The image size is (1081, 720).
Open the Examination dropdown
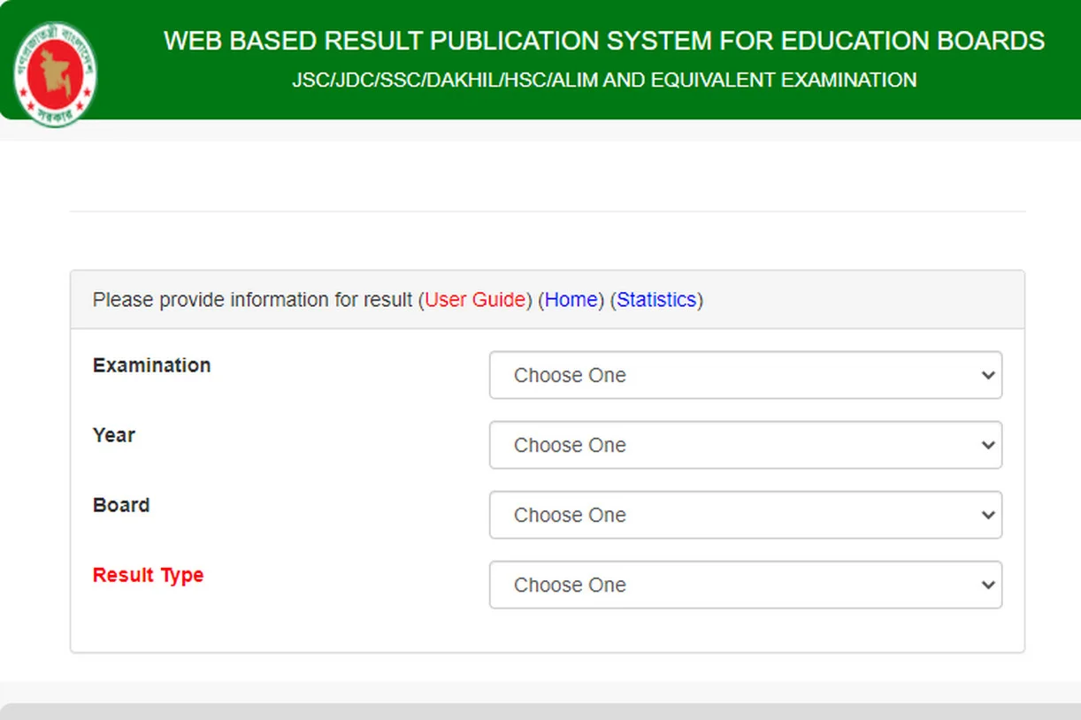(746, 375)
